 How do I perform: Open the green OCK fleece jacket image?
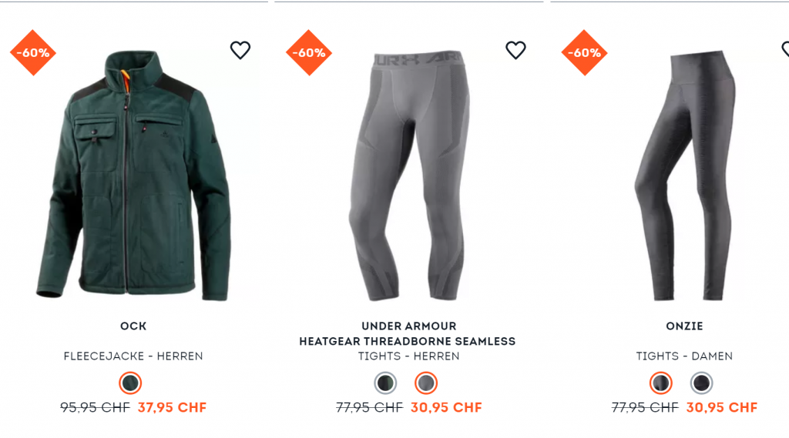[133, 176]
